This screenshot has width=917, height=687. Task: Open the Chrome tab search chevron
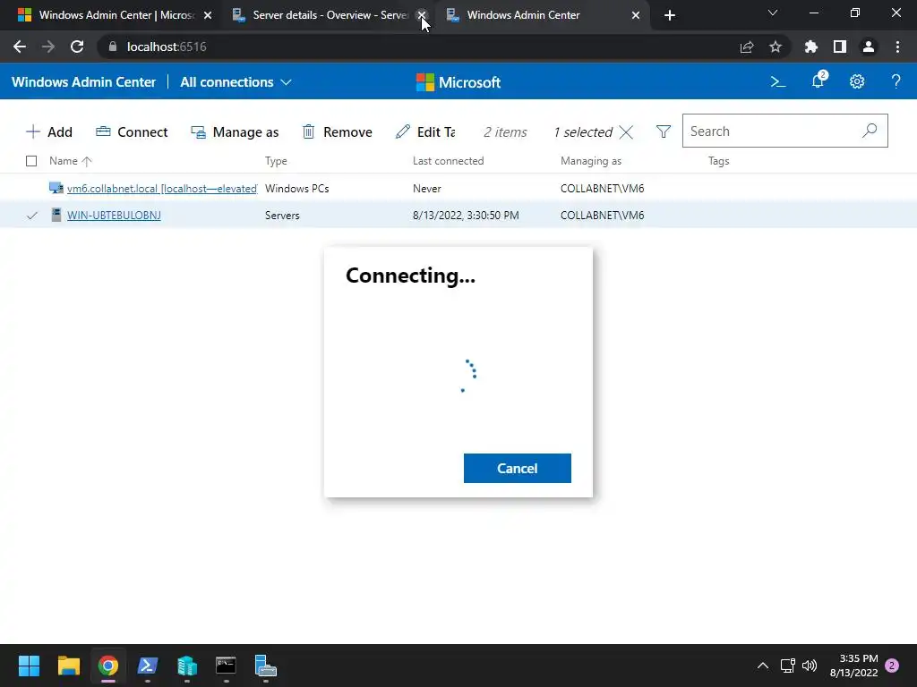773,13
